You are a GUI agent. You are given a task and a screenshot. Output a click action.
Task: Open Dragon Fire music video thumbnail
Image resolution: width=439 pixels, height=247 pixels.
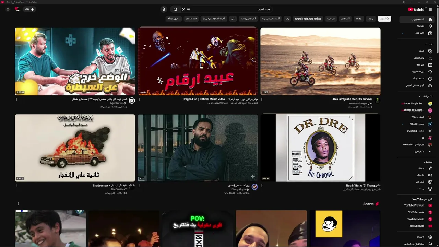[198, 61]
